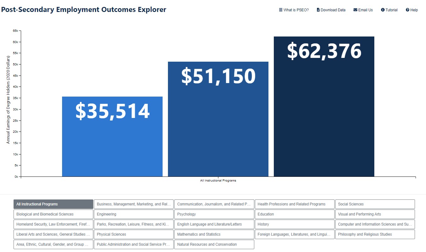Select the Education program button

pyautogui.click(x=294, y=214)
